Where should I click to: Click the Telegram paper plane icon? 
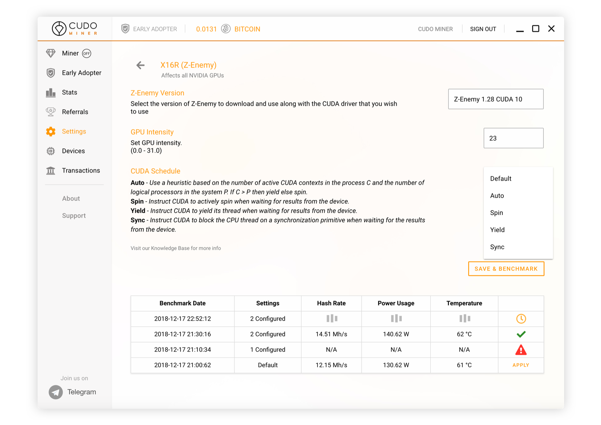click(56, 392)
